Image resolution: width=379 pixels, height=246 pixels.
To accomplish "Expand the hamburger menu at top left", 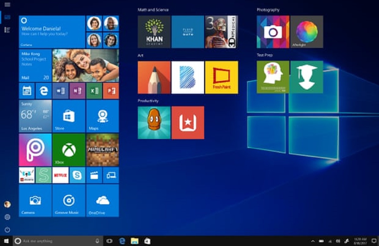I will click(x=7, y=4).
